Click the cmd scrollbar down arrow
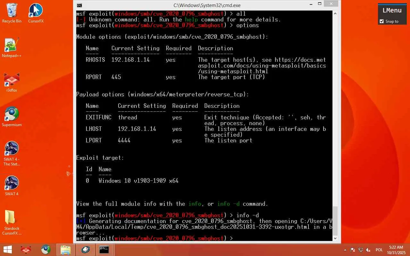 pyautogui.click(x=335, y=238)
